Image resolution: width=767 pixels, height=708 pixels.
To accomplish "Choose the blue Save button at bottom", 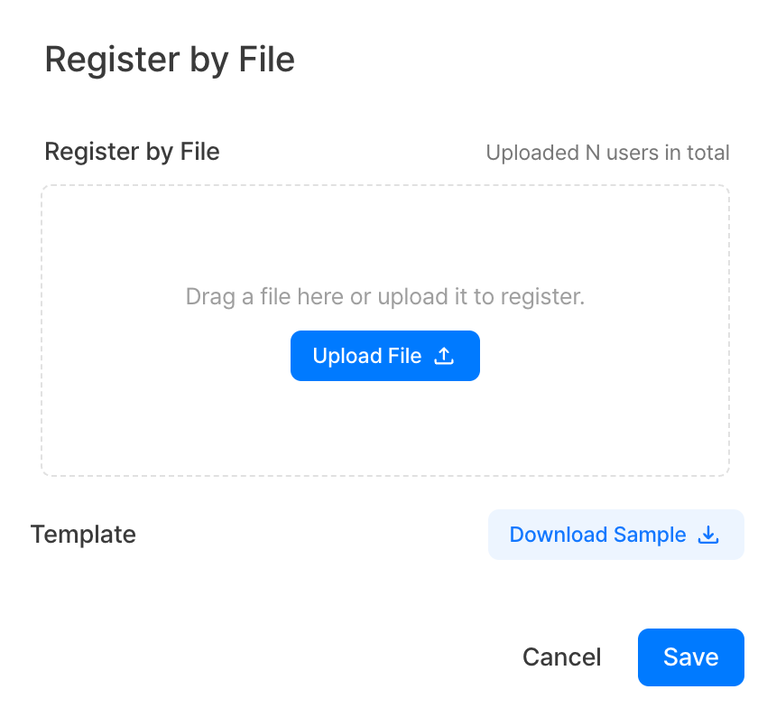I will (690, 657).
